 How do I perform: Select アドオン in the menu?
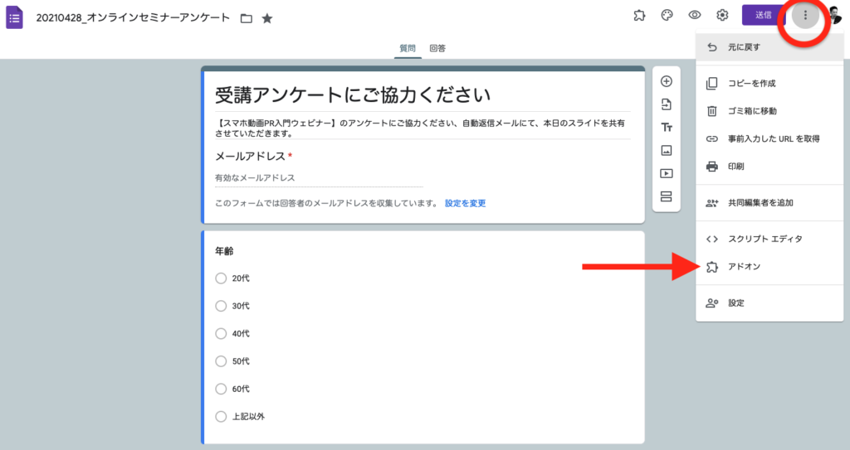(769, 266)
